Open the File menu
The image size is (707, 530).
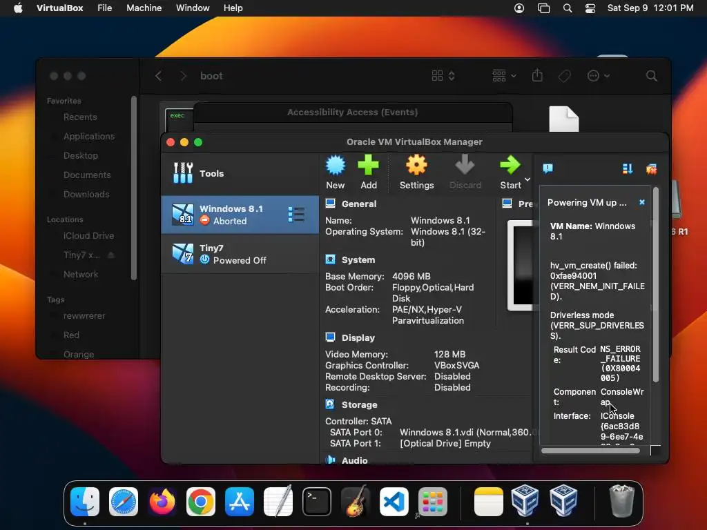coord(105,8)
